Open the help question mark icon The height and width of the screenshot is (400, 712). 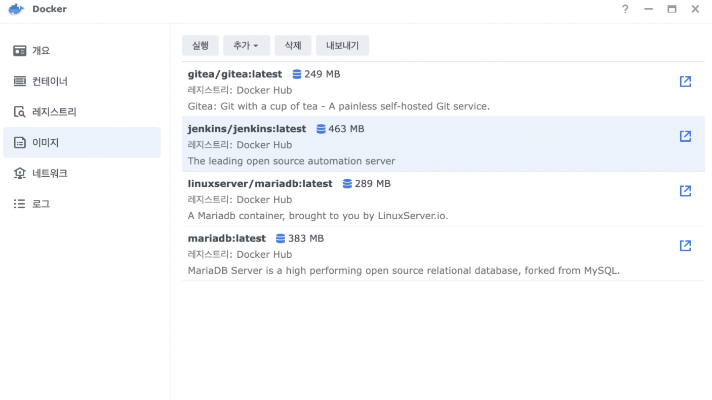point(625,9)
